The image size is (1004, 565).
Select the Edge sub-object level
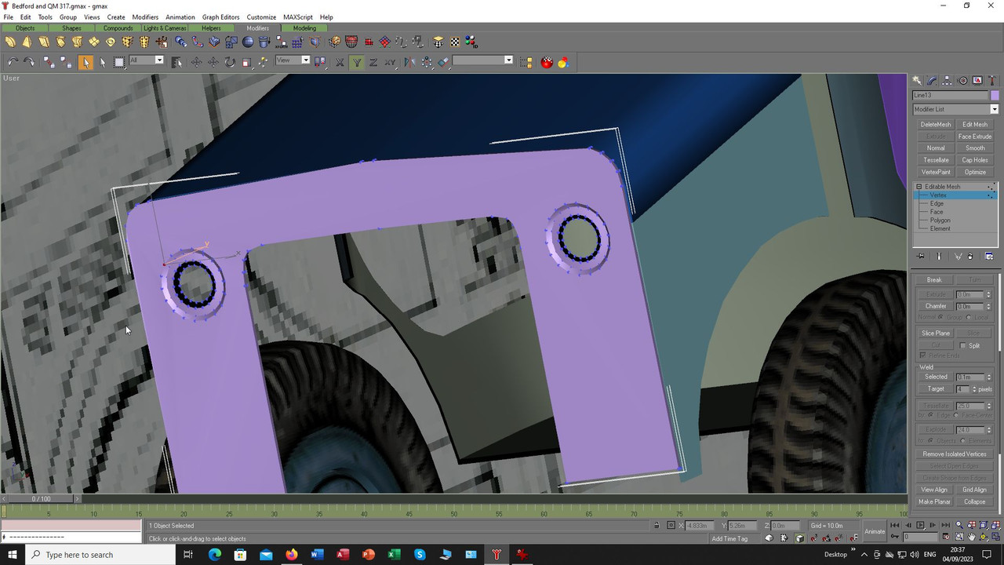tap(937, 203)
